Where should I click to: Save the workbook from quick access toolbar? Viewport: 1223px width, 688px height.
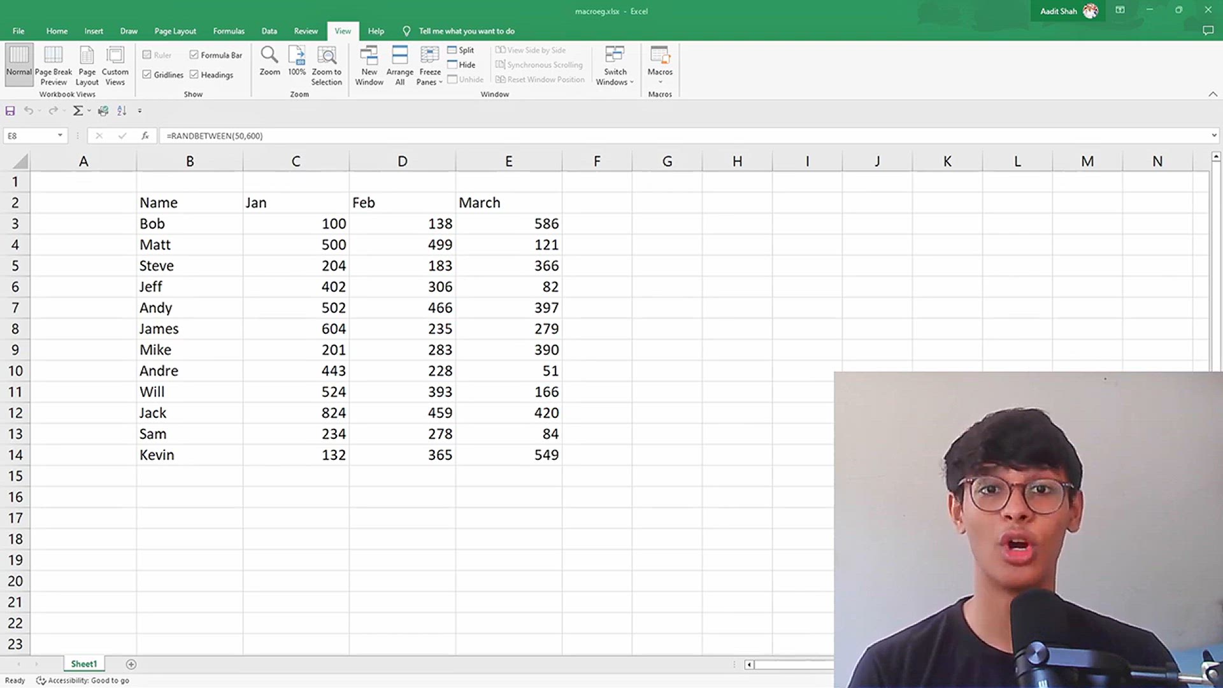click(10, 111)
